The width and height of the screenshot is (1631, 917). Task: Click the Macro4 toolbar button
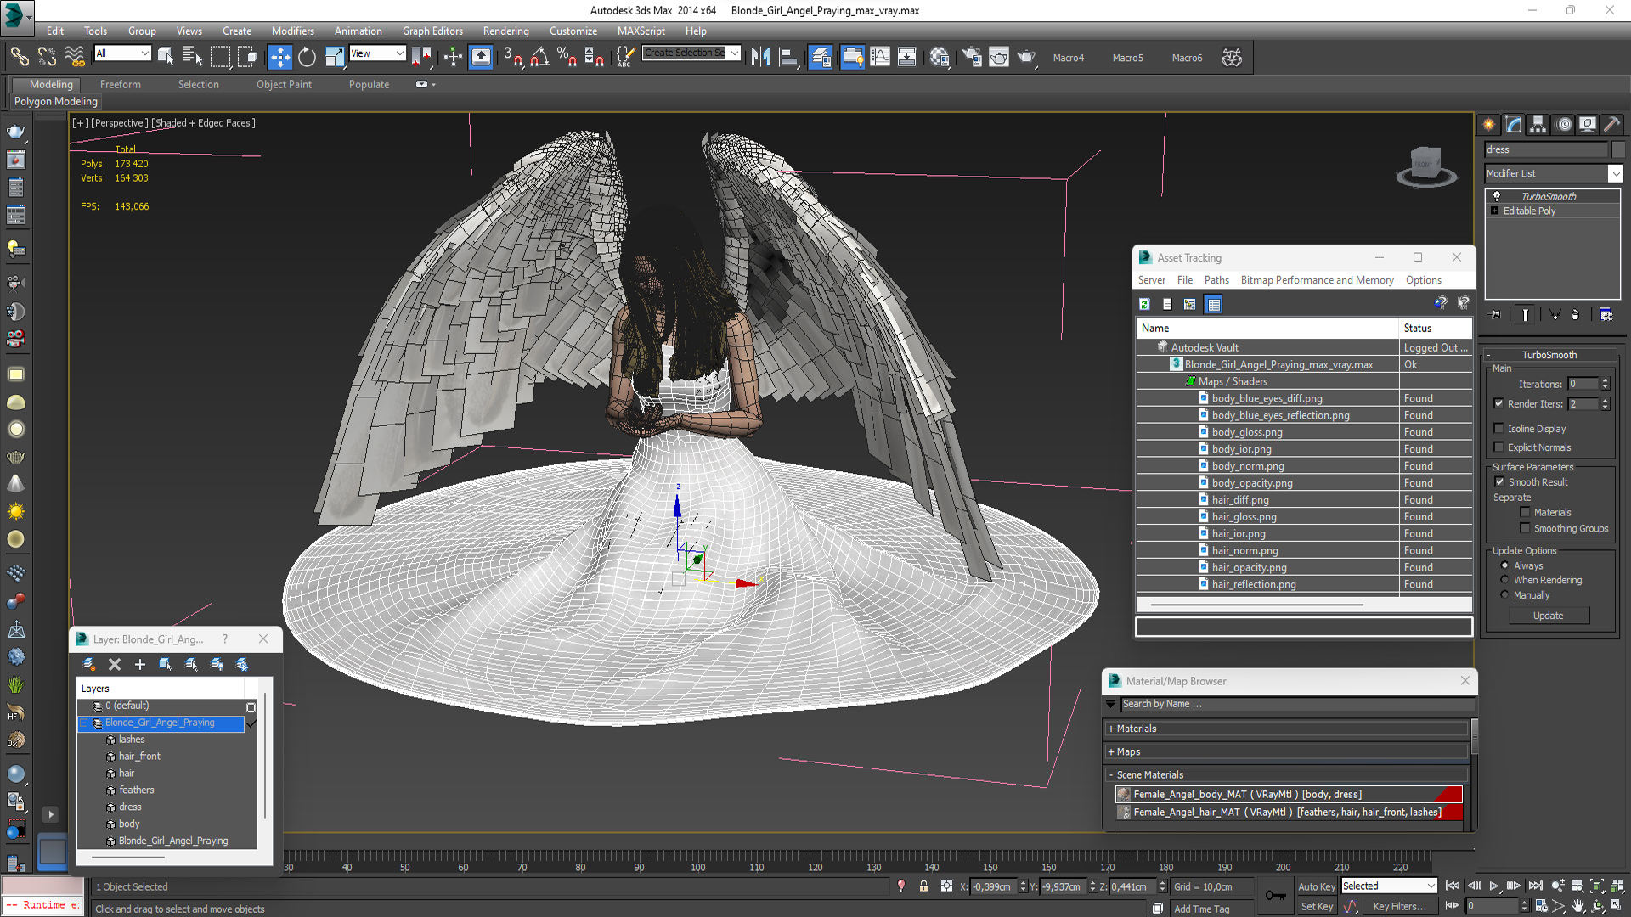coord(1068,58)
